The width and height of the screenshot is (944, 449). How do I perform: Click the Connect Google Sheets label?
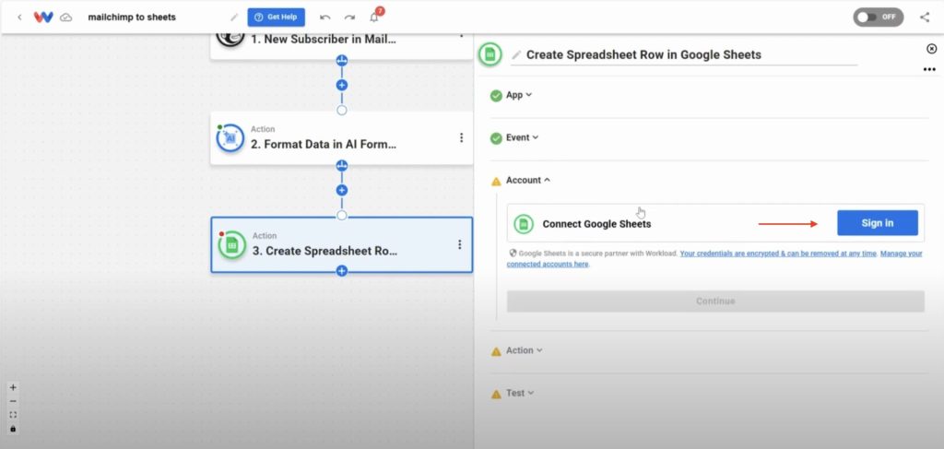pos(596,224)
